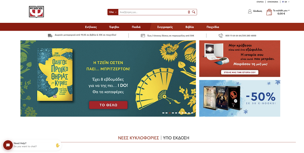Click the waving hand chat icon

point(58,145)
